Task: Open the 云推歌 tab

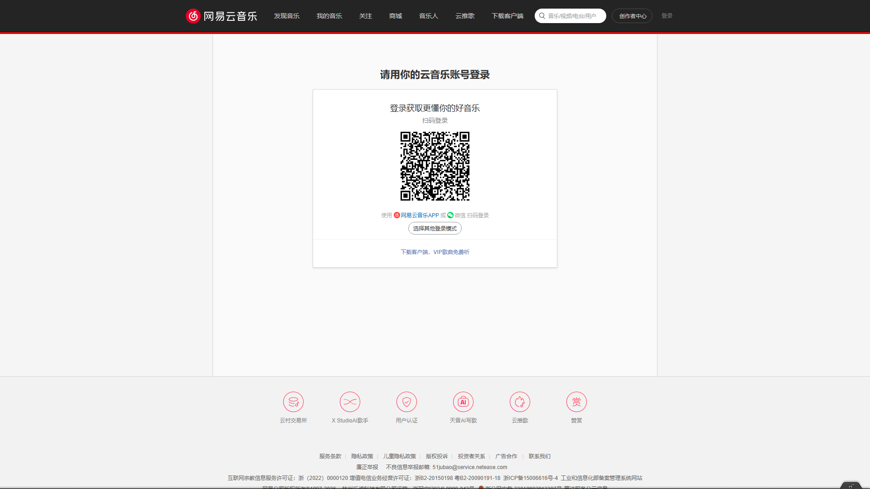Action: [465, 16]
